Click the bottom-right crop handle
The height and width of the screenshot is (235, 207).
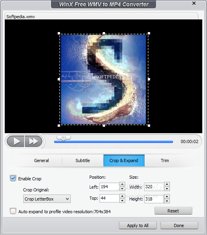point(149,126)
